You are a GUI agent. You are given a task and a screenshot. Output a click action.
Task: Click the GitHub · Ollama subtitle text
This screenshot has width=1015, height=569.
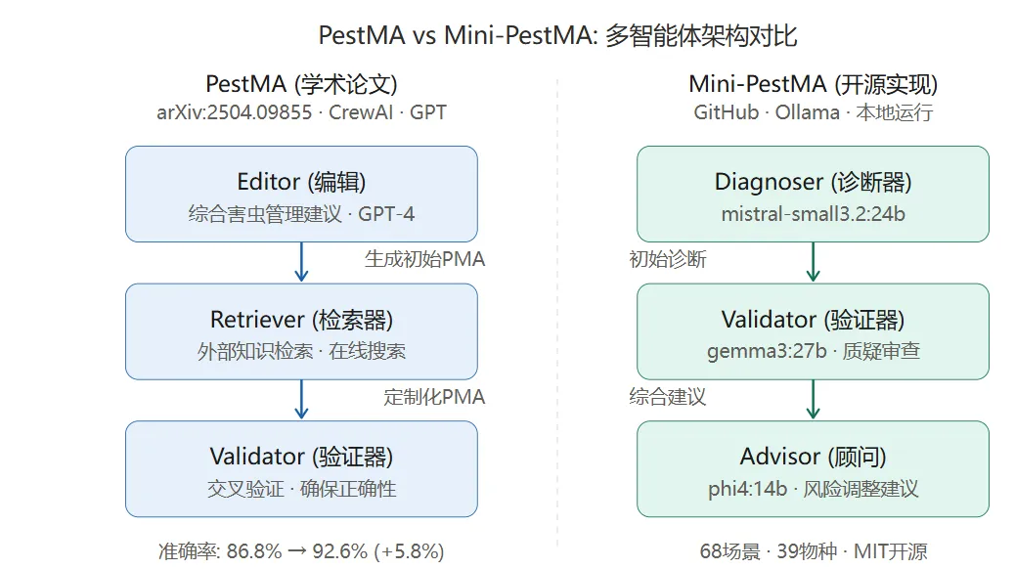coord(767,112)
